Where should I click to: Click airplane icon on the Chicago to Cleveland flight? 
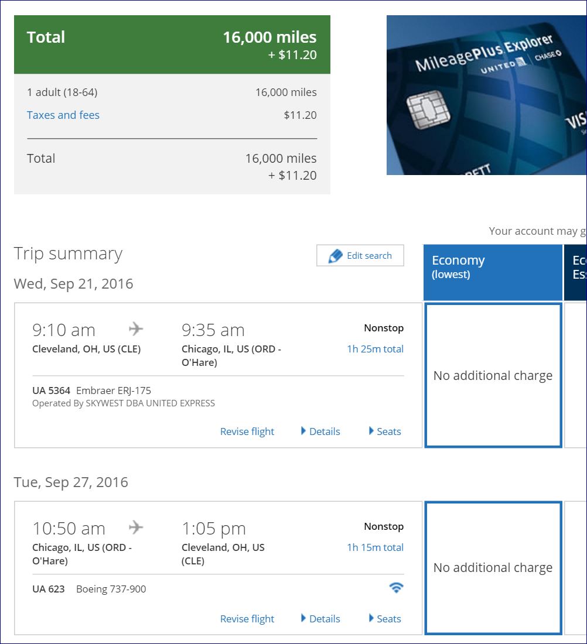[136, 527]
